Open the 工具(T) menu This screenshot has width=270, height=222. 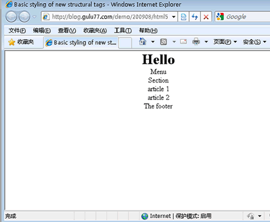click(123, 30)
